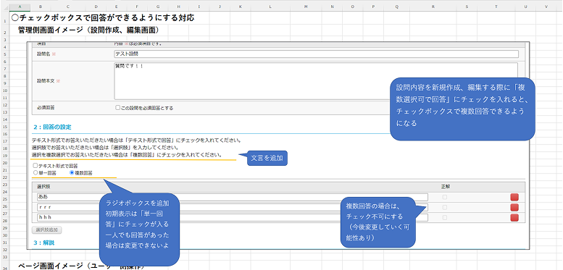The height and width of the screenshot is (270, 563).
Task: Select row 15 header
Action: click(4, 127)
